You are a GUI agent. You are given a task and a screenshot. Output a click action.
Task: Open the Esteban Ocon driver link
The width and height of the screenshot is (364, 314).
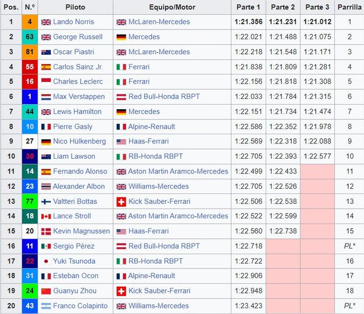76,276
